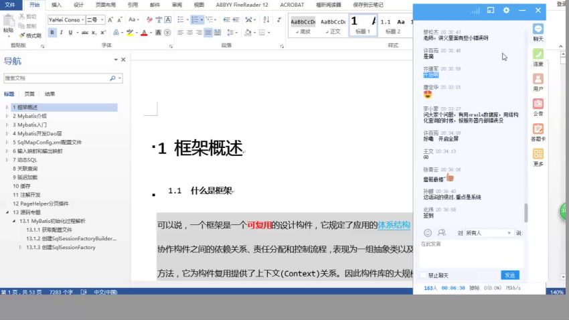
Task: Expand the 2 Mybatis heading
Action: (x=7, y=116)
